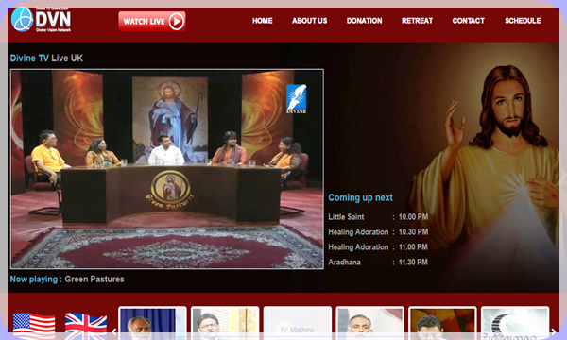Open the last carousel thumbnail
The width and height of the screenshot is (567, 340).
pyautogui.click(x=515, y=323)
